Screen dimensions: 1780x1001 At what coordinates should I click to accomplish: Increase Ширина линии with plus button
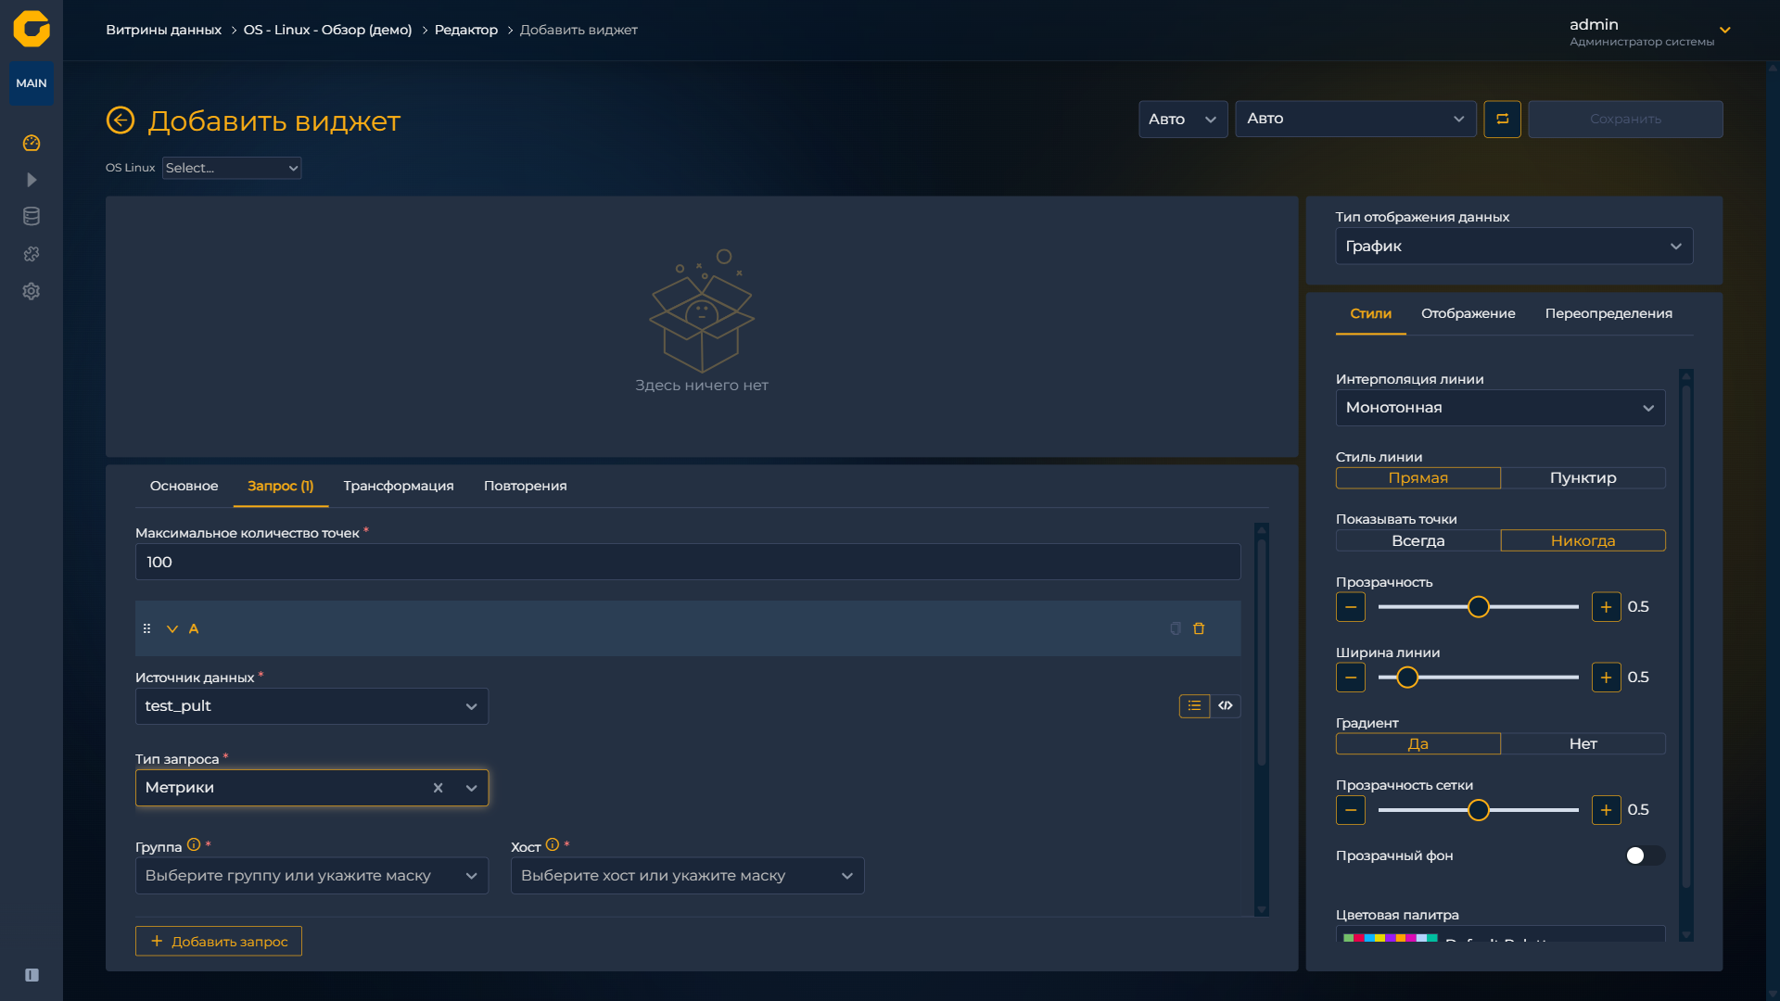click(x=1607, y=678)
